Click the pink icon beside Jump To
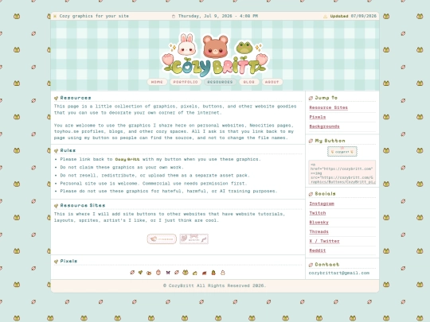 coord(311,98)
